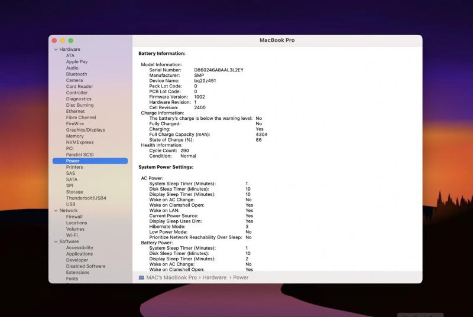The height and width of the screenshot is (317, 473).
Task: Open the Audio hardware entry
Action: [x=72, y=68]
